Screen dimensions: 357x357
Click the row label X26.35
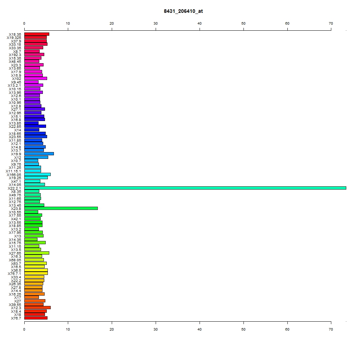click(x=15, y=284)
